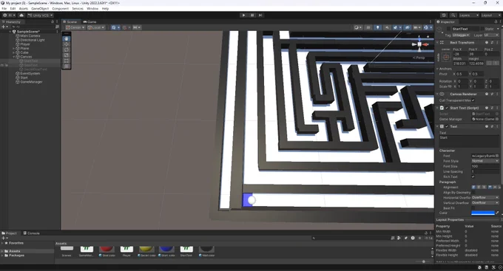The width and height of the screenshot is (503, 271).
Task: Open the Component menu
Action: tap(61, 9)
